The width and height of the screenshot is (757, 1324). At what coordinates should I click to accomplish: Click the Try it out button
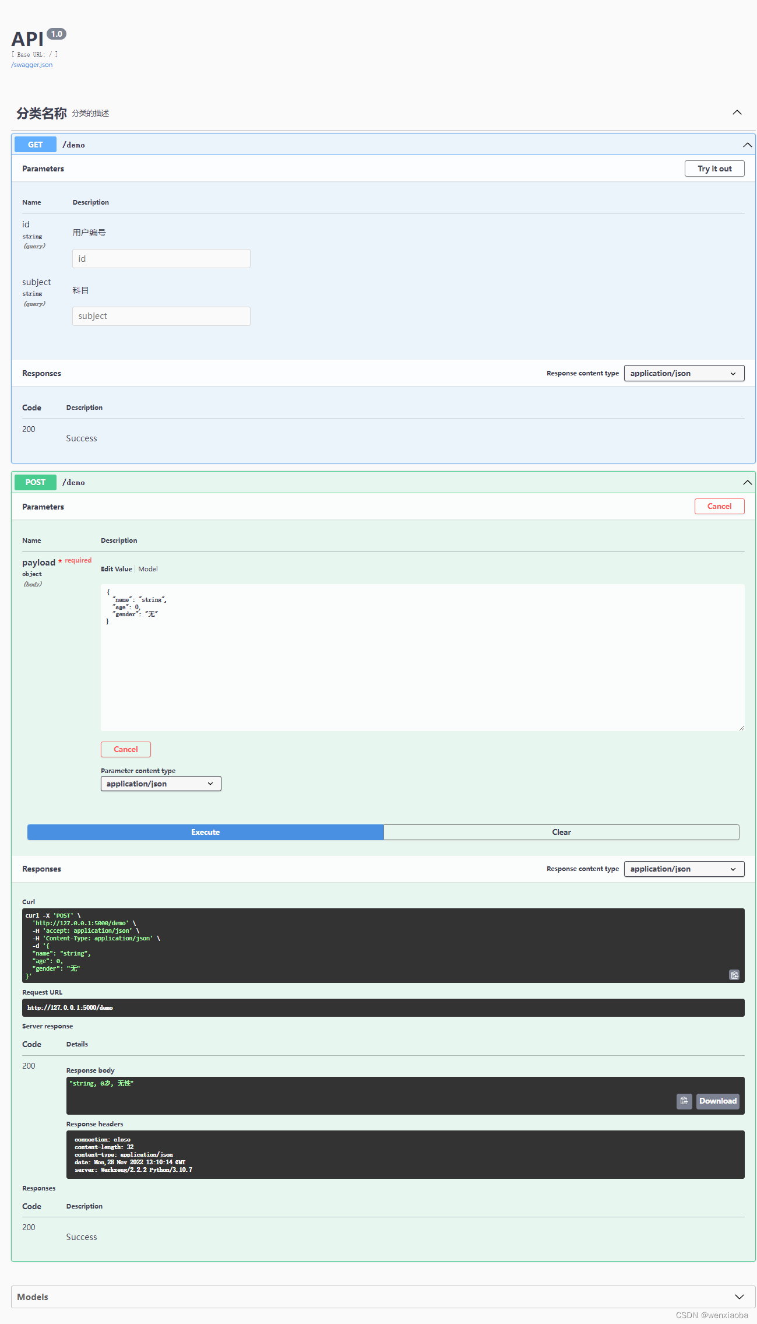[x=714, y=168]
